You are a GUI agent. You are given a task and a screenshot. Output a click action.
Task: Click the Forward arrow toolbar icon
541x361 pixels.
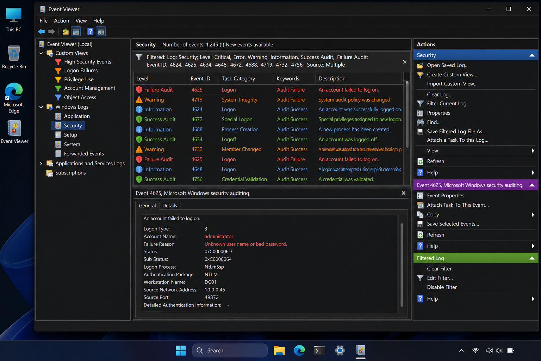click(x=52, y=32)
